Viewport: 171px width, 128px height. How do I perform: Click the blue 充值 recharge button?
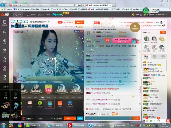coord(80,118)
